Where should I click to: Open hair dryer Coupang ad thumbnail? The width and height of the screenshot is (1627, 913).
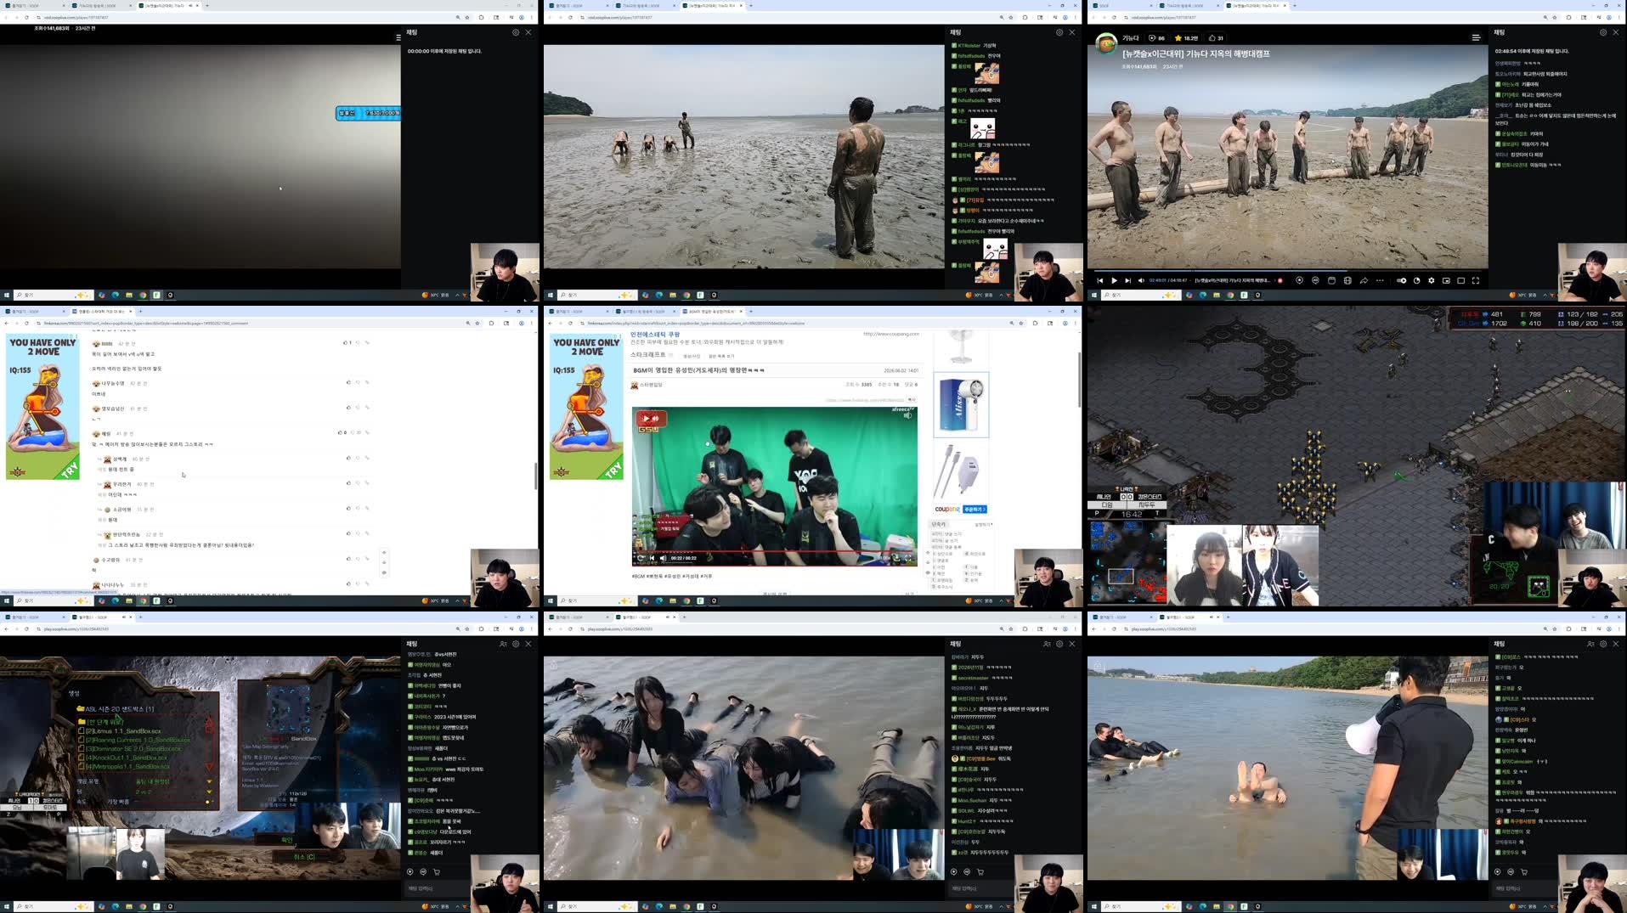click(962, 405)
